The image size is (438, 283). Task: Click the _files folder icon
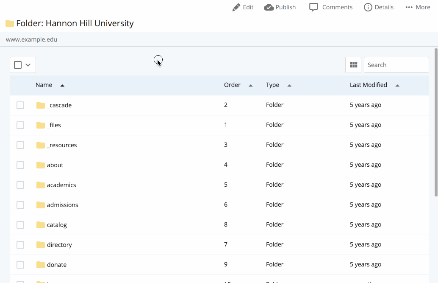pyautogui.click(x=41, y=125)
